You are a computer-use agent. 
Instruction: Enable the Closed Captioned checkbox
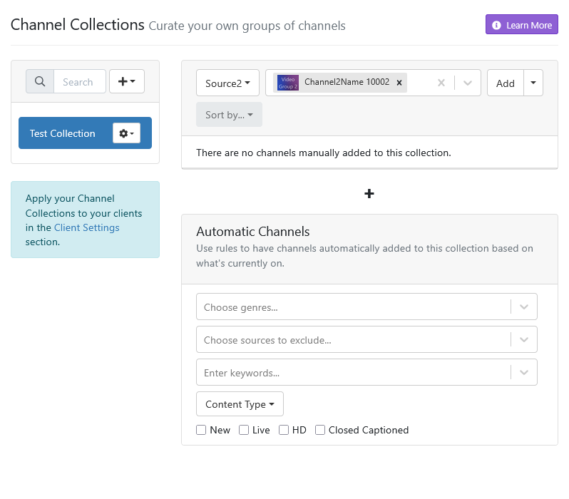320,430
